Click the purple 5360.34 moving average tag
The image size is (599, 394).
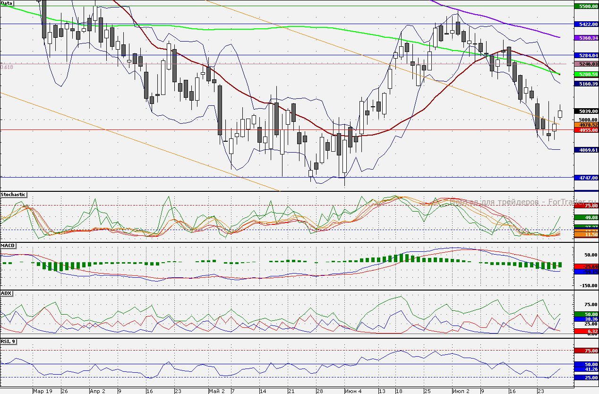click(x=586, y=37)
